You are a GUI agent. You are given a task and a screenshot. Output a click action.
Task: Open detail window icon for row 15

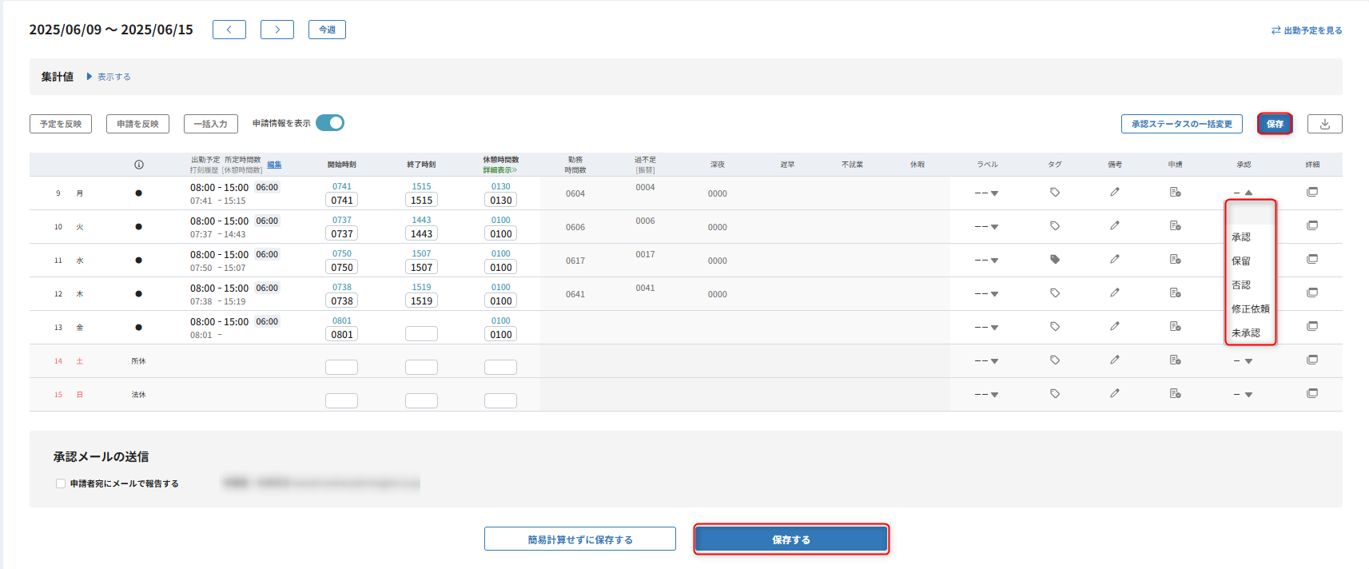1312,393
